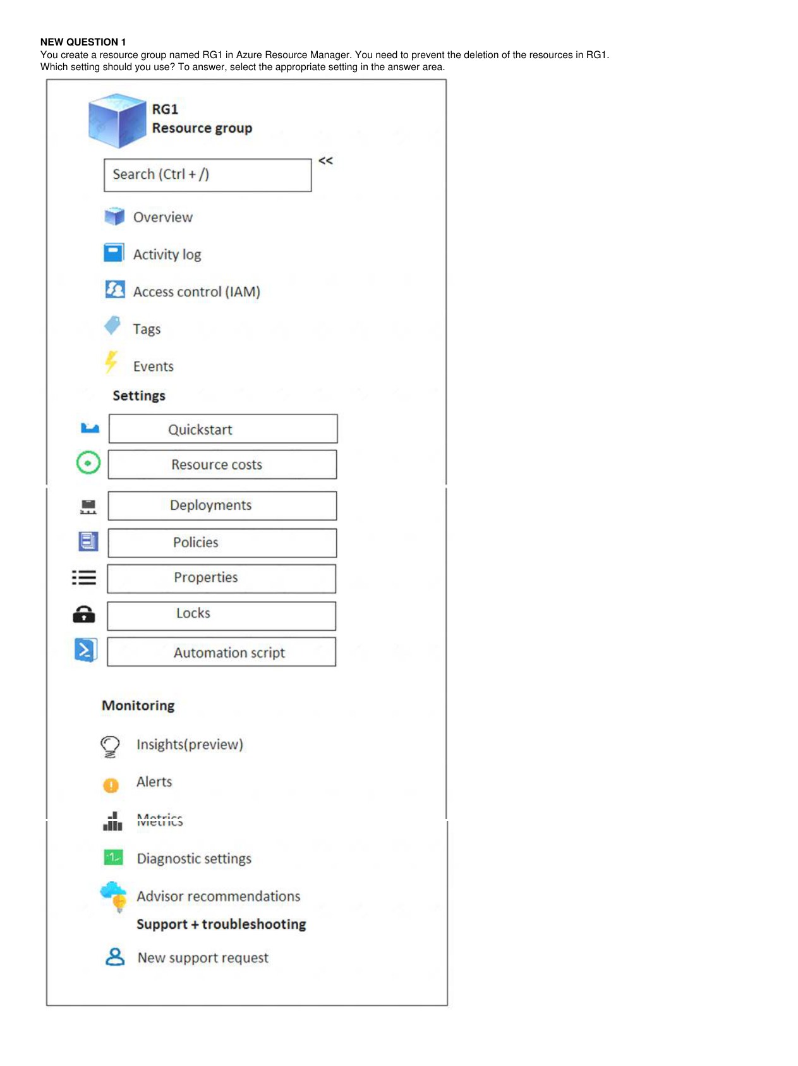
Task: Click the Automation script icon
Action: 86,650
